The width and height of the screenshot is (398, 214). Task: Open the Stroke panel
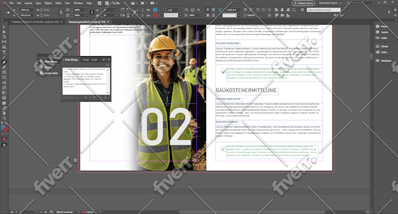tap(382, 46)
